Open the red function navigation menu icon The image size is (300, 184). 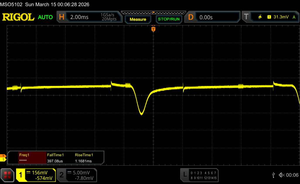coord(8,175)
